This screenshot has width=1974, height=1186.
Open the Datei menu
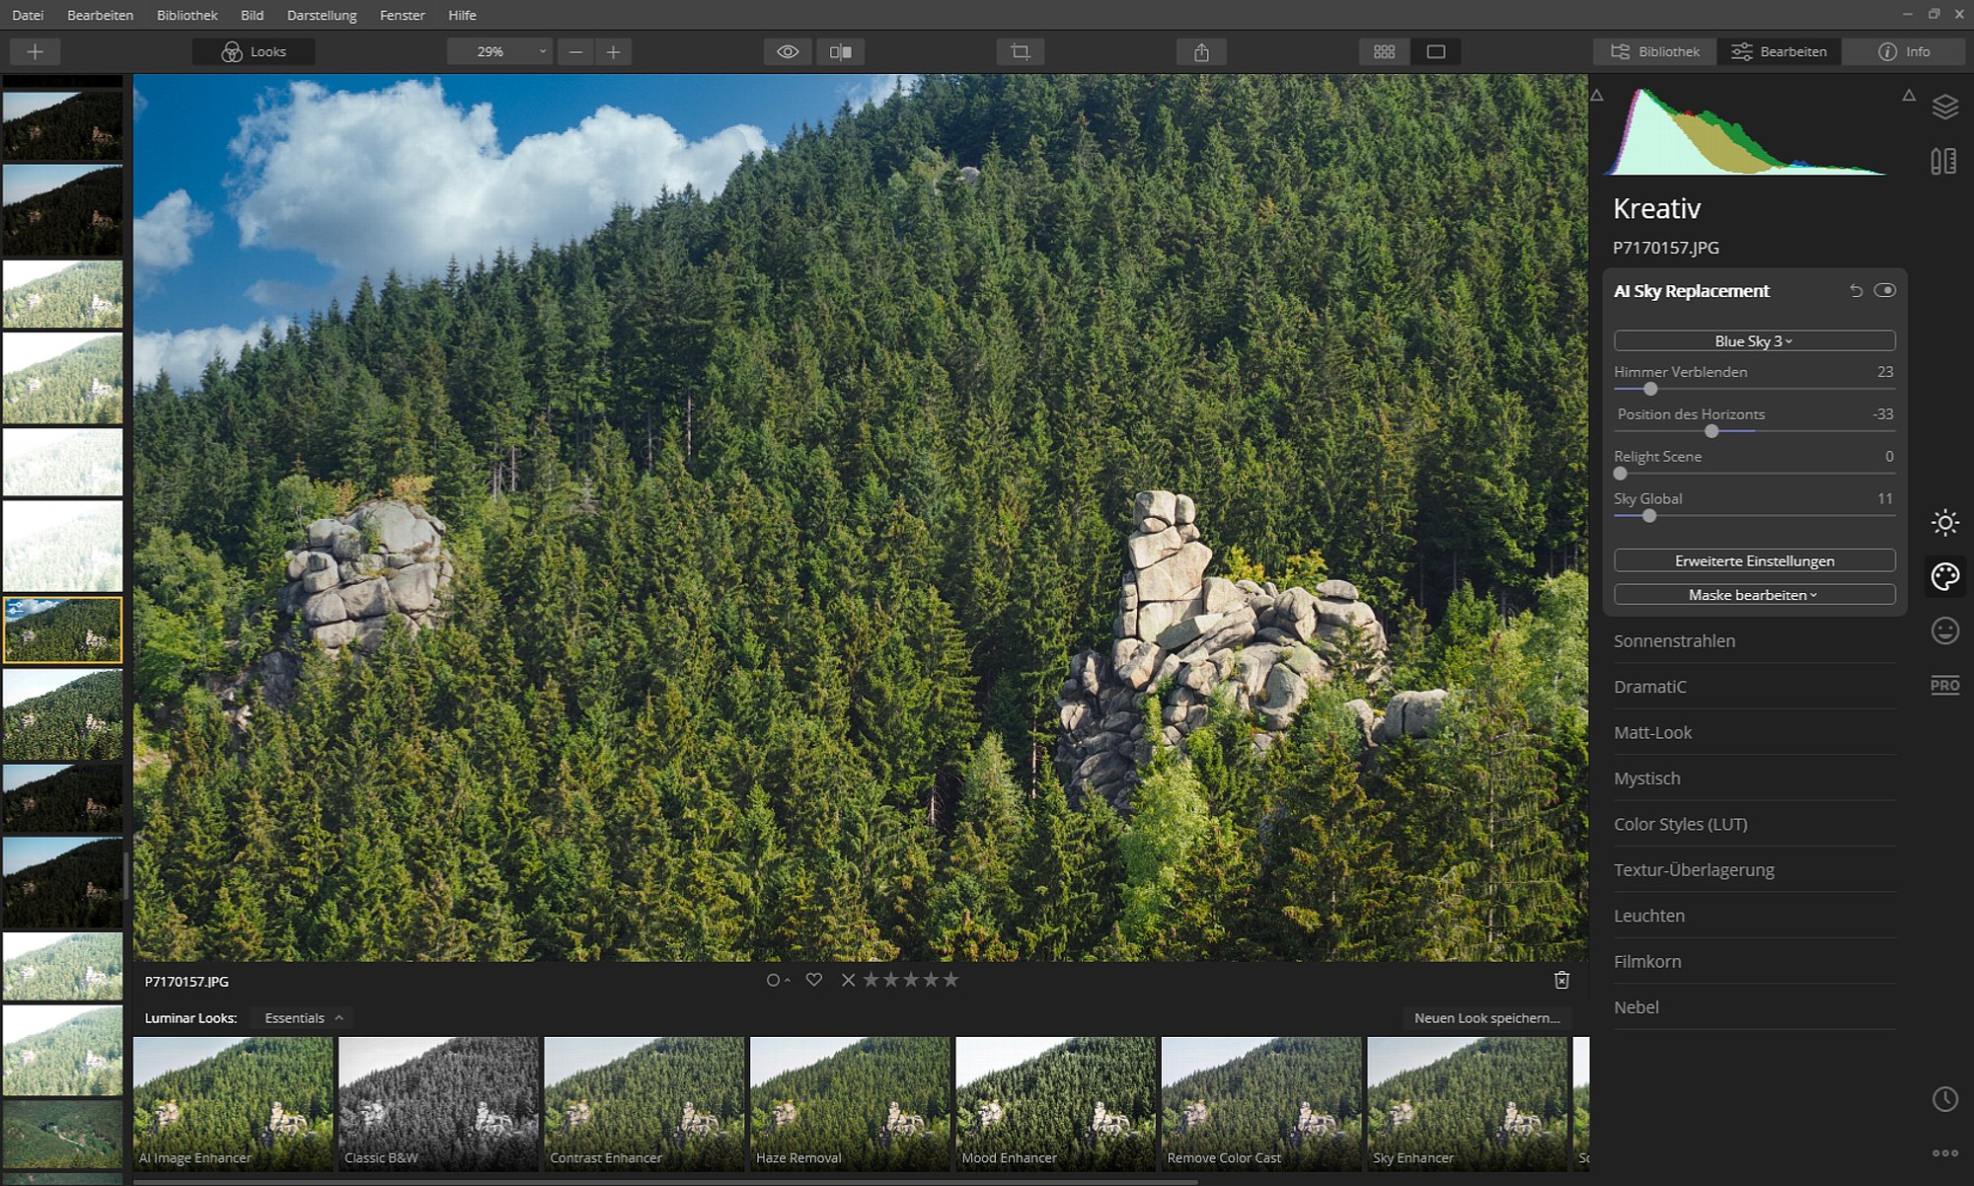(x=28, y=15)
